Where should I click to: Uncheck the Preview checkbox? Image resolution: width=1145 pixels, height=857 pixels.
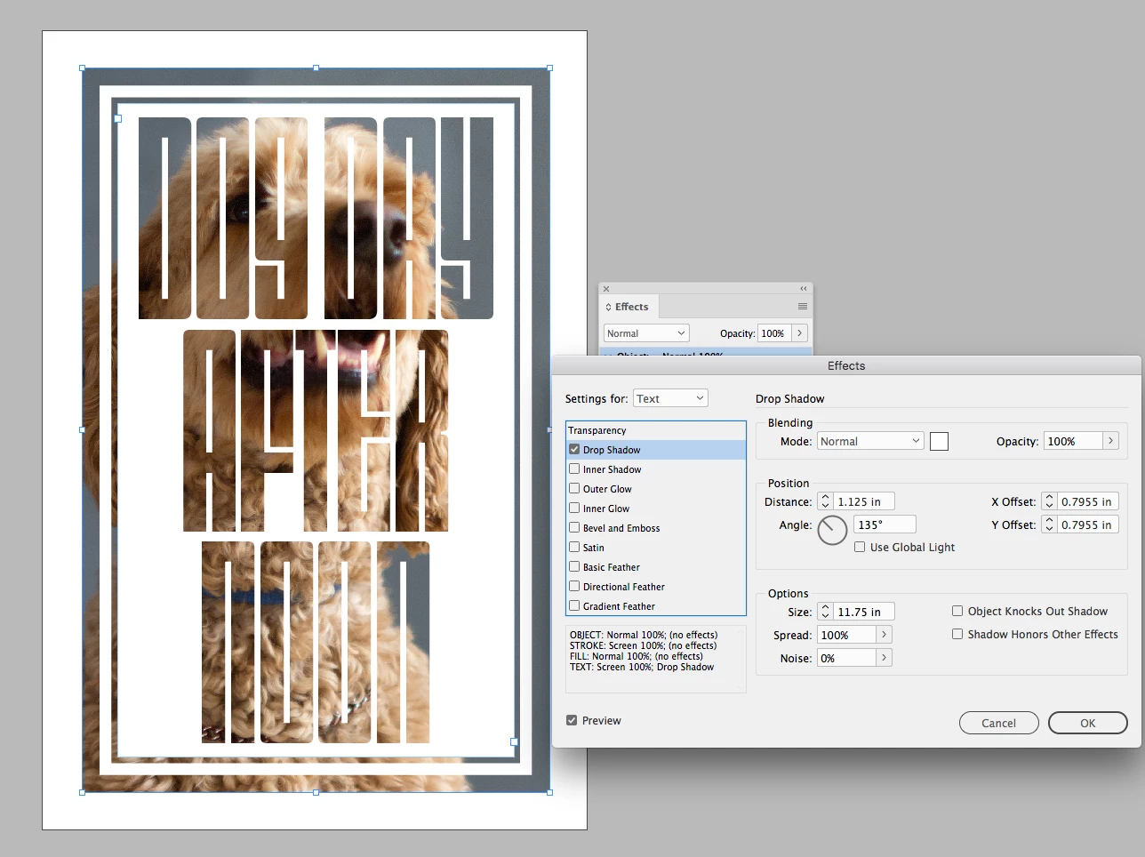pyautogui.click(x=572, y=721)
